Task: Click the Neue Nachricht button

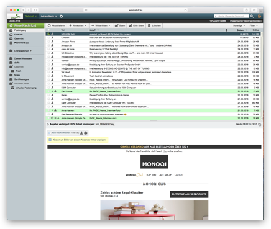Action: tap(26, 25)
